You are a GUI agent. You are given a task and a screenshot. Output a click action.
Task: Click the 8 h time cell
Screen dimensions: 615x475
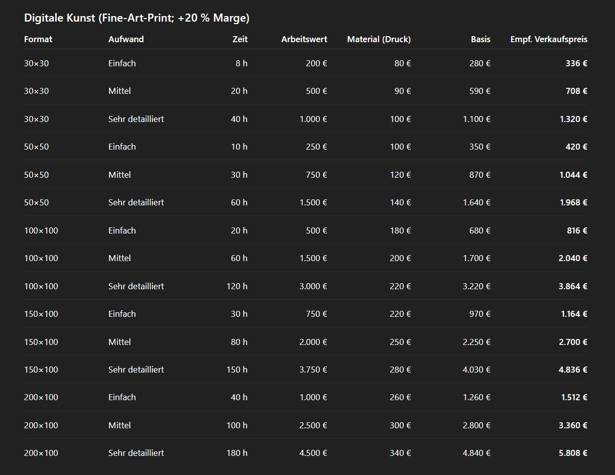(x=241, y=63)
